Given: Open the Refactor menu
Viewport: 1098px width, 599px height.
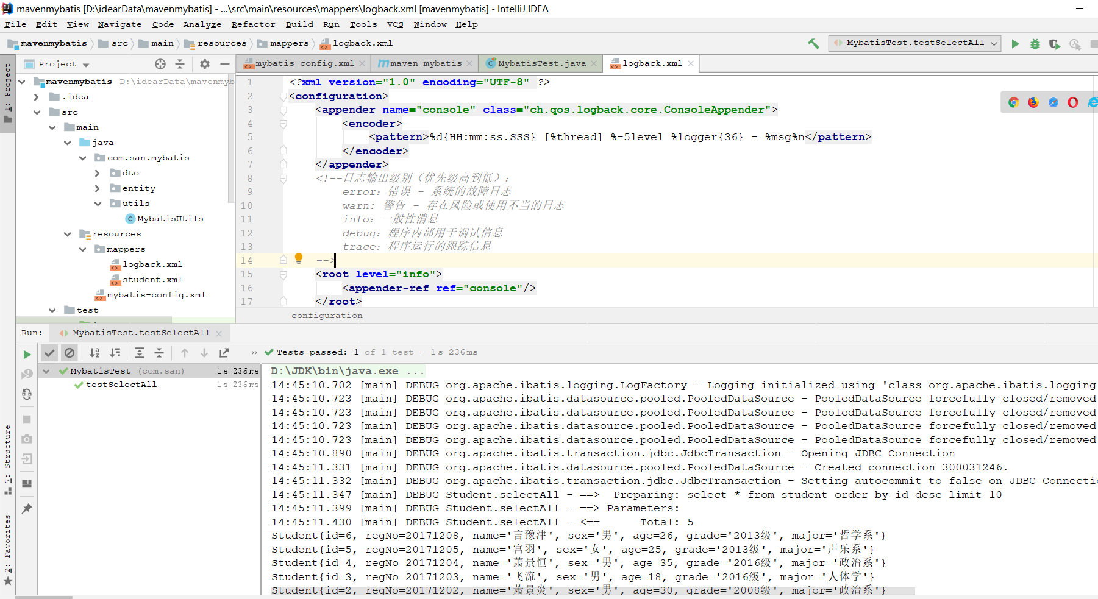Looking at the screenshot, I should [253, 24].
